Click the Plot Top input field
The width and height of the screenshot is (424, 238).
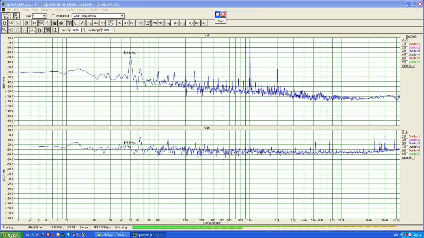pos(77,30)
